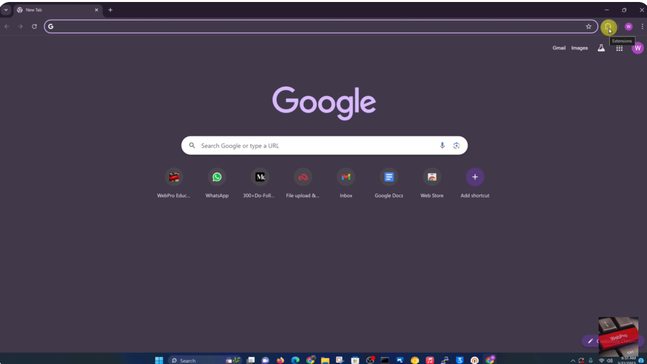Open the Google Docs shortcut
The width and height of the screenshot is (647, 364).
tap(388, 183)
